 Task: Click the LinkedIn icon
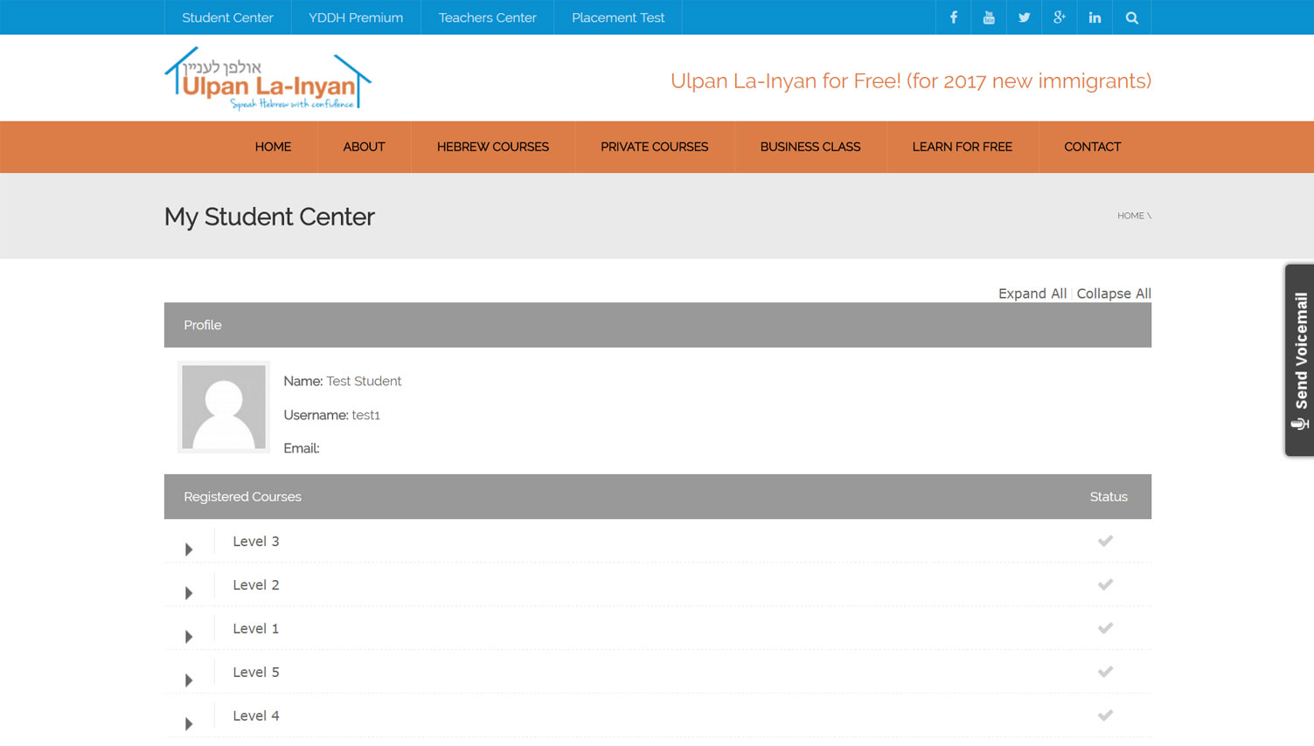pos(1095,17)
